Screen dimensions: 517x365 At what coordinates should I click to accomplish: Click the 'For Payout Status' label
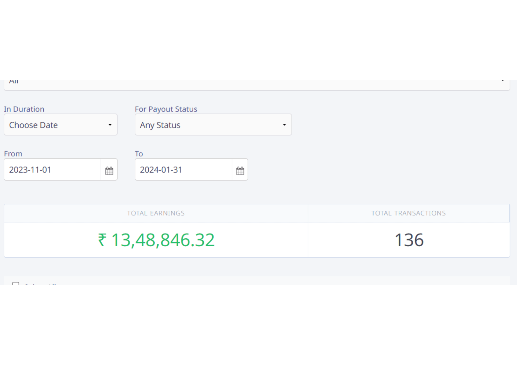(166, 109)
